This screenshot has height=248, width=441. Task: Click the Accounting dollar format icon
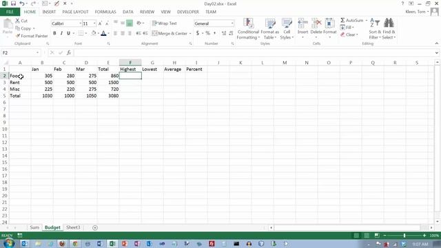(198, 33)
